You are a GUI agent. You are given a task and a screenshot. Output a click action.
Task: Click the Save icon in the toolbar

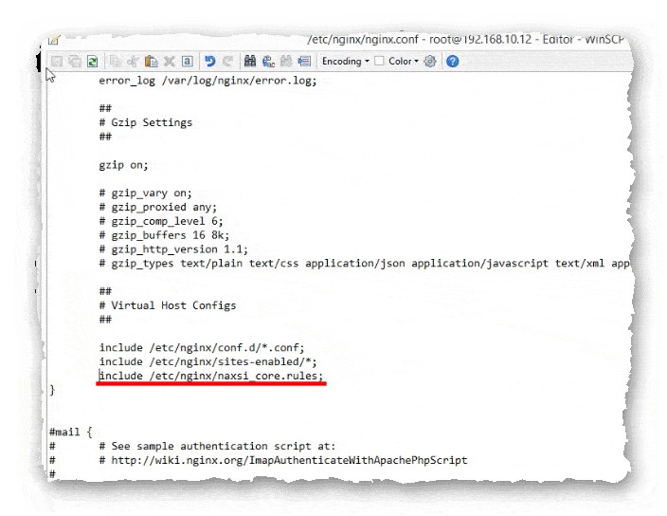57,62
